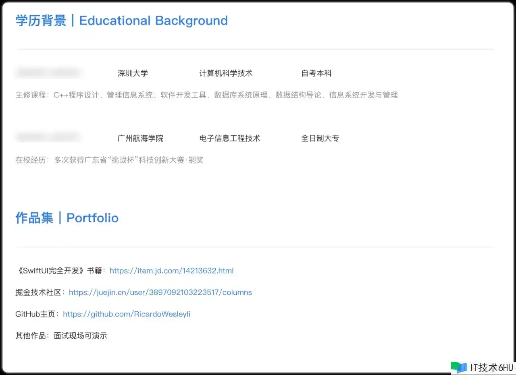This screenshot has height=375, width=516.
Task: Click the 掘金技术社区 label
Action: 40,292
